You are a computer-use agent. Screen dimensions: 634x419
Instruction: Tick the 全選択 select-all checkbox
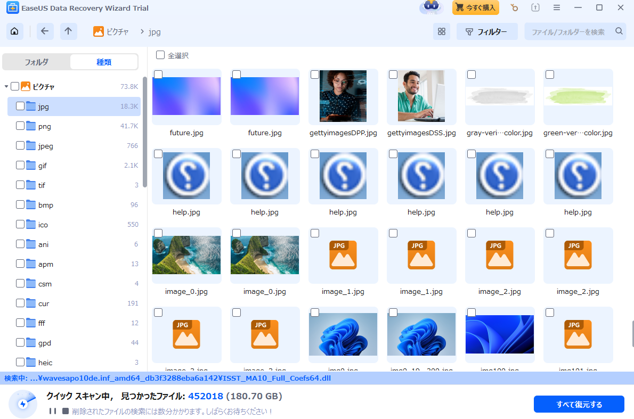point(160,55)
